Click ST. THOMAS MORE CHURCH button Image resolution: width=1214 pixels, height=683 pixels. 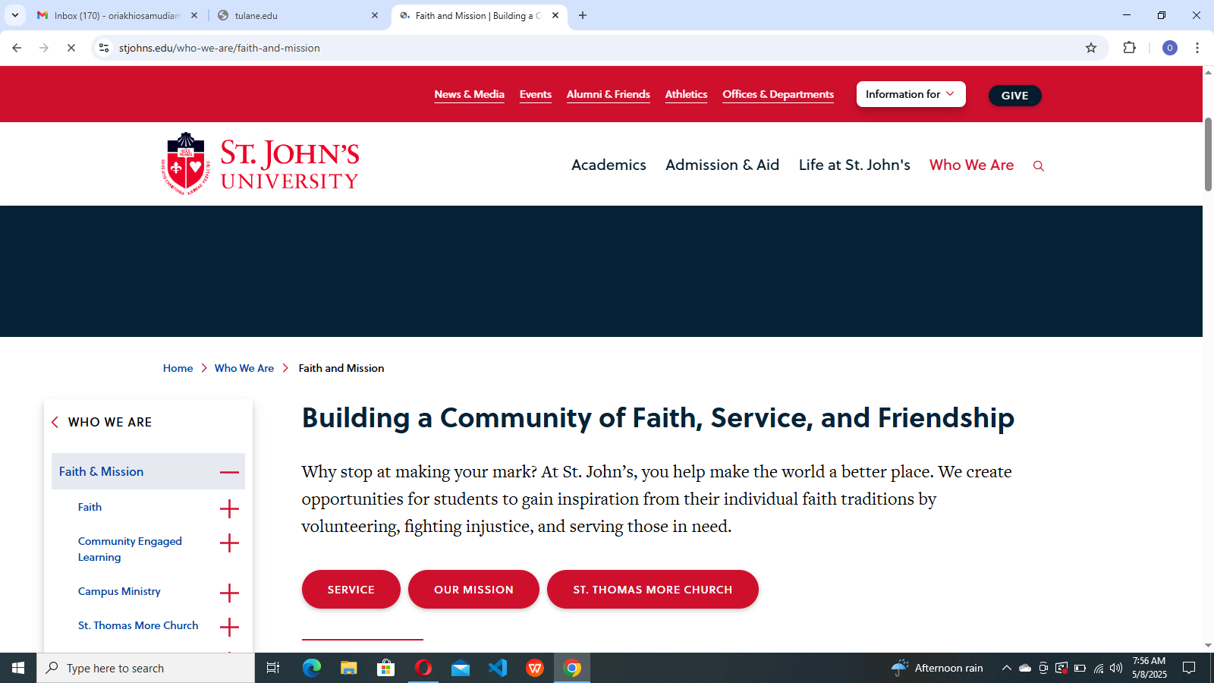click(653, 590)
